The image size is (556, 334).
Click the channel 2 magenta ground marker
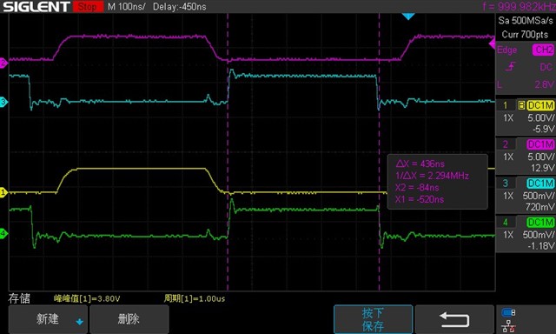3,63
